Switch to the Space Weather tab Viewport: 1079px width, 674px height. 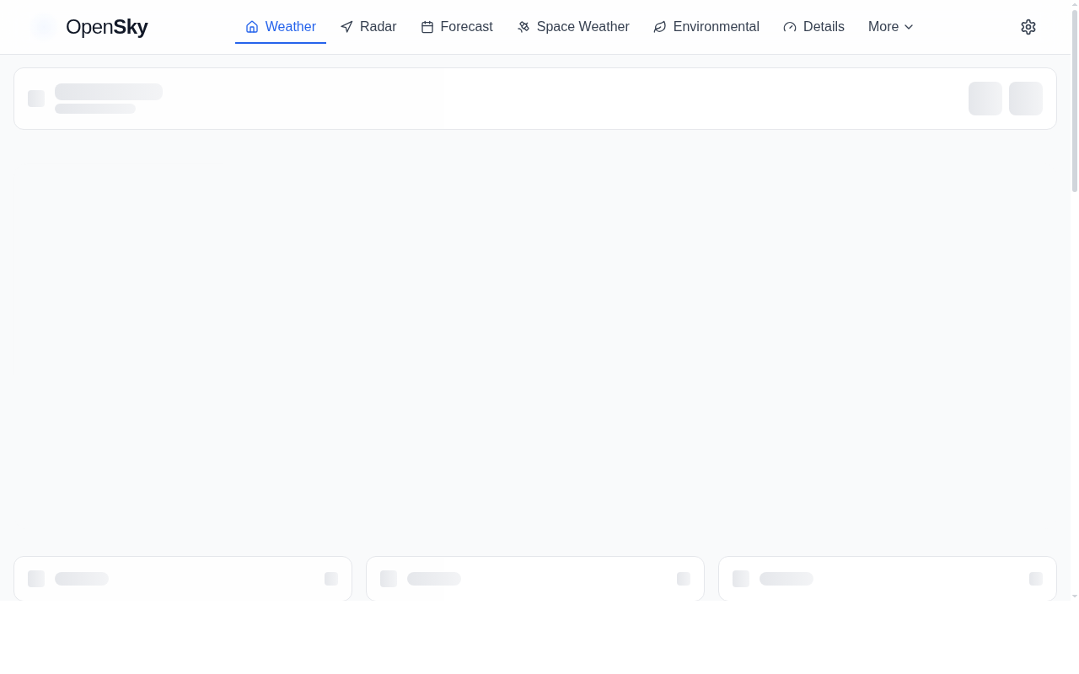coord(582,26)
